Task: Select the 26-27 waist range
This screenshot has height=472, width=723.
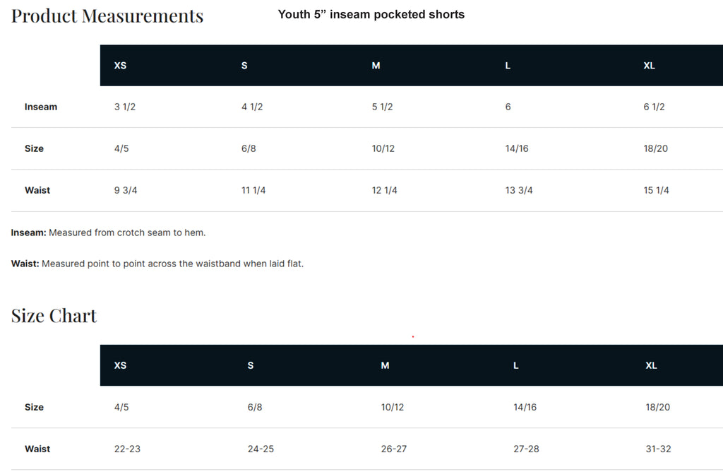Action: [x=394, y=449]
